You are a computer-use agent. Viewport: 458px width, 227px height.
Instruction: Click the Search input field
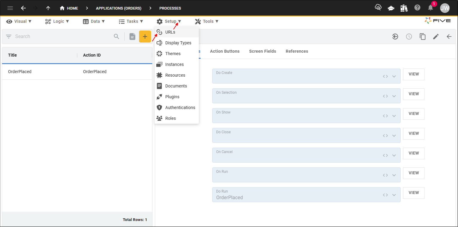(63, 37)
